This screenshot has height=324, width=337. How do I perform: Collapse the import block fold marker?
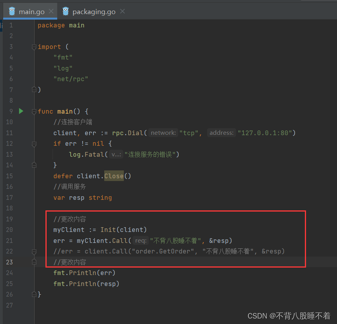click(x=34, y=47)
